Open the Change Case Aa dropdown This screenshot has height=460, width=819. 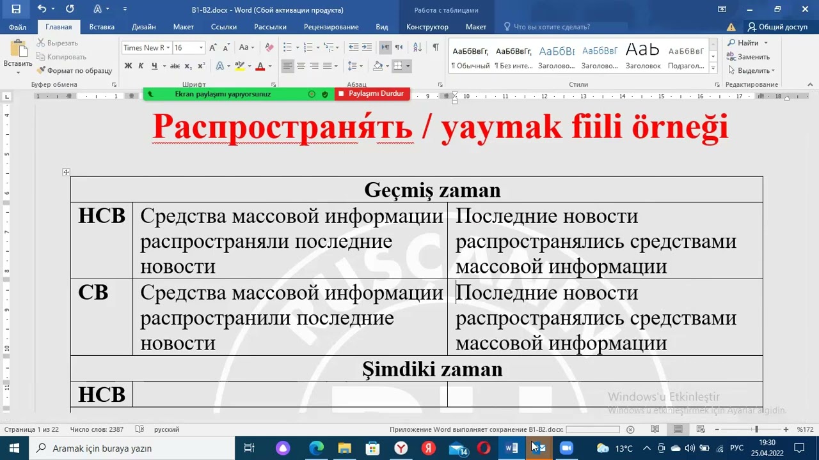pyautogui.click(x=246, y=48)
